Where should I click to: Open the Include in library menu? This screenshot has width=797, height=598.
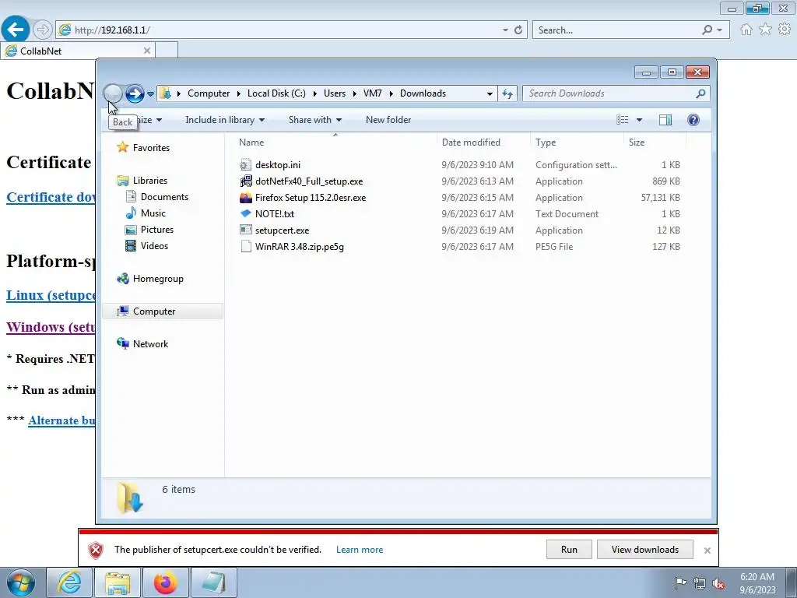225,120
